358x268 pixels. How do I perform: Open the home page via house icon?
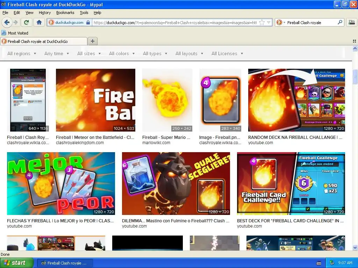coord(39,22)
